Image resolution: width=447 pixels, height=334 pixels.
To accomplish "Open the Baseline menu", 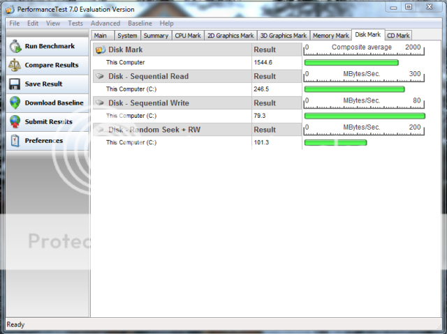I will [x=140, y=23].
